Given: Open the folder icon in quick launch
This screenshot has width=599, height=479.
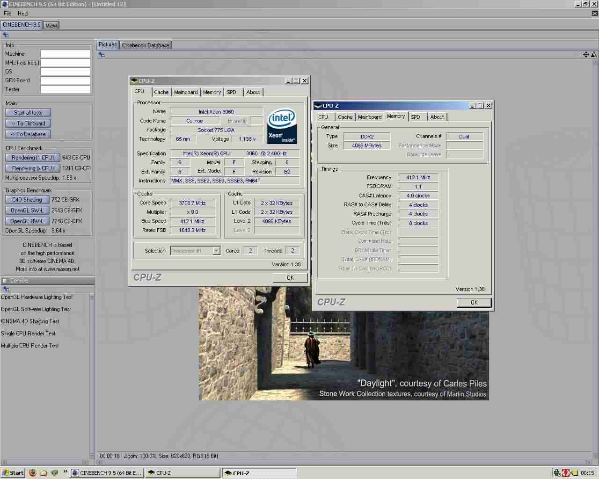Looking at the screenshot, I should pos(44,472).
